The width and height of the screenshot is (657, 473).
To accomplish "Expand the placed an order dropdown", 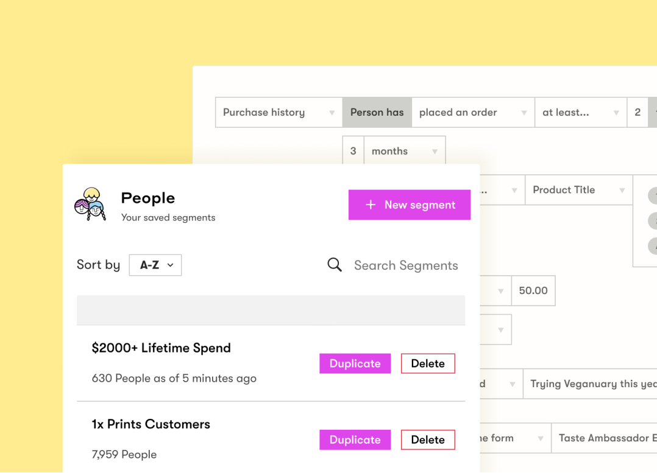I will coord(473,113).
